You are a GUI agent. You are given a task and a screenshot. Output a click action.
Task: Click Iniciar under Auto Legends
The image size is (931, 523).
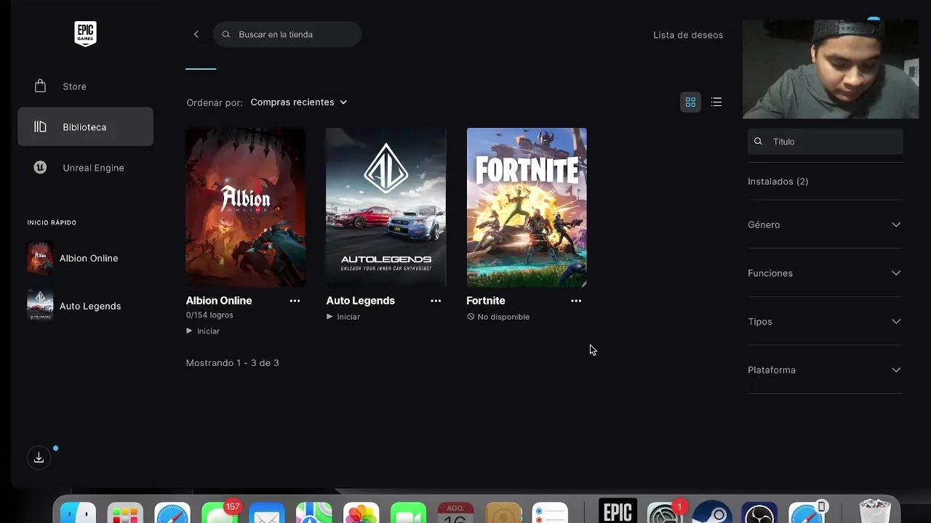point(343,317)
